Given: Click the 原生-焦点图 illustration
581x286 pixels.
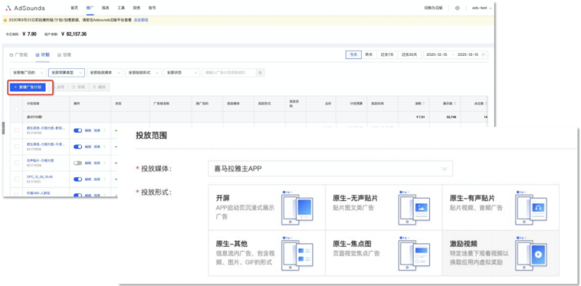Looking at the screenshot, I should [x=414, y=253].
